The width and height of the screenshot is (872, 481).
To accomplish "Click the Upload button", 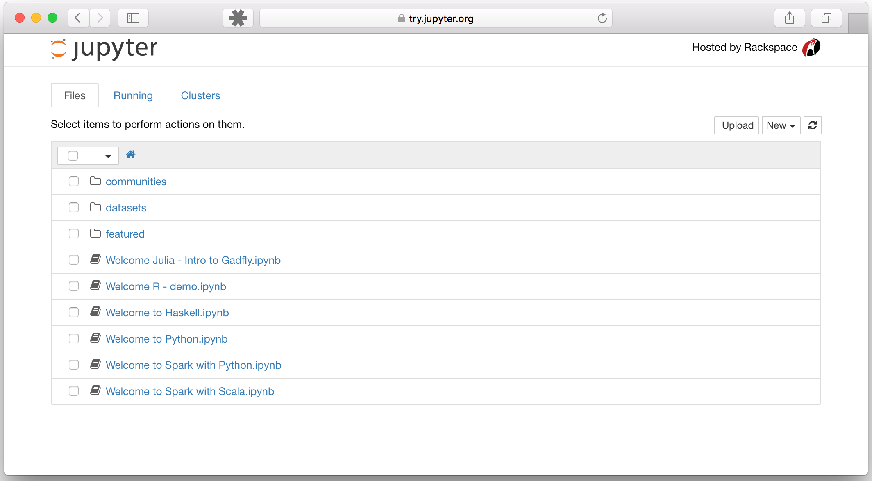I will click(737, 125).
